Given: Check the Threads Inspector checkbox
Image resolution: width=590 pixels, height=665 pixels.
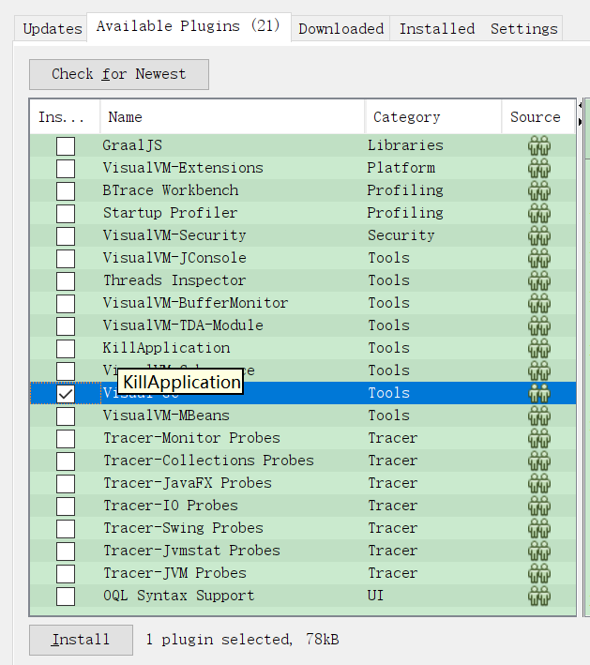Looking at the screenshot, I should tap(66, 280).
